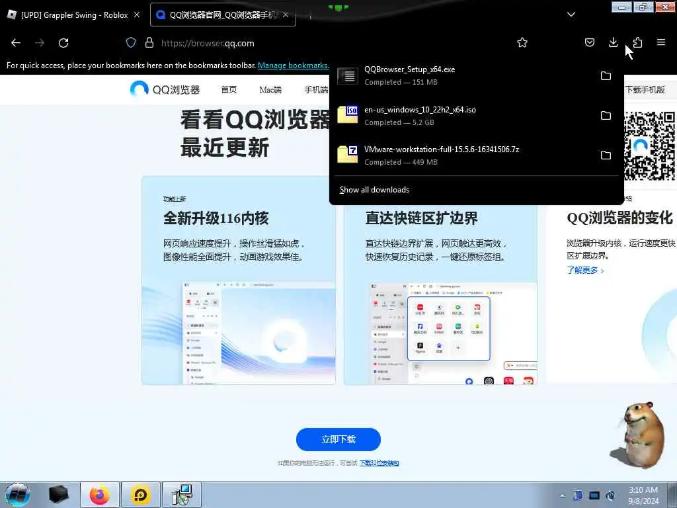The width and height of the screenshot is (677, 508).
Task: Open the 了解更多 link
Action: pos(585,271)
